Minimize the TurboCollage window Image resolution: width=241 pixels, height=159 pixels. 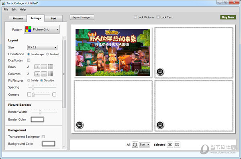point(220,2)
